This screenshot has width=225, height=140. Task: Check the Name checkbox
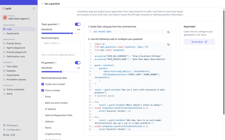pos(43,128)
